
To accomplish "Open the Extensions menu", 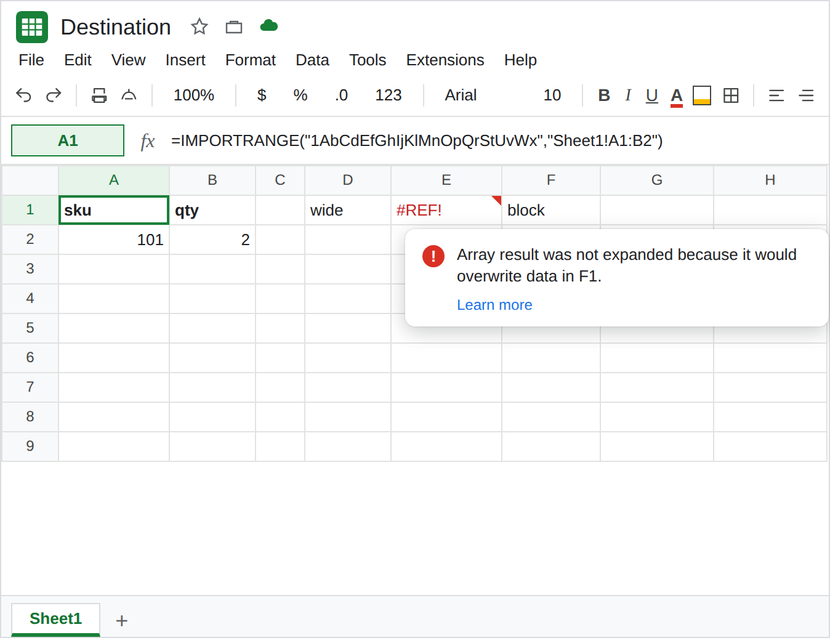I will pos(445,60).
